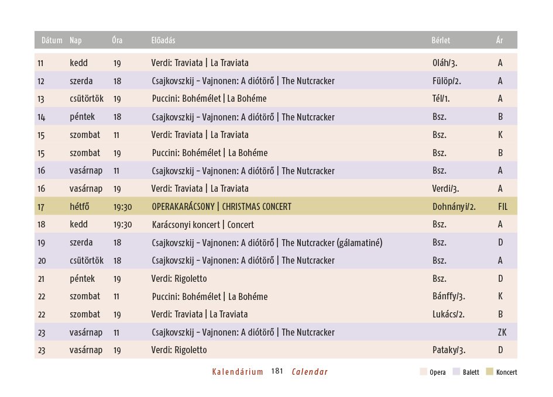Click the Balett legend color swatch
This screenshot has height=397, width=553.
[456, 372]
